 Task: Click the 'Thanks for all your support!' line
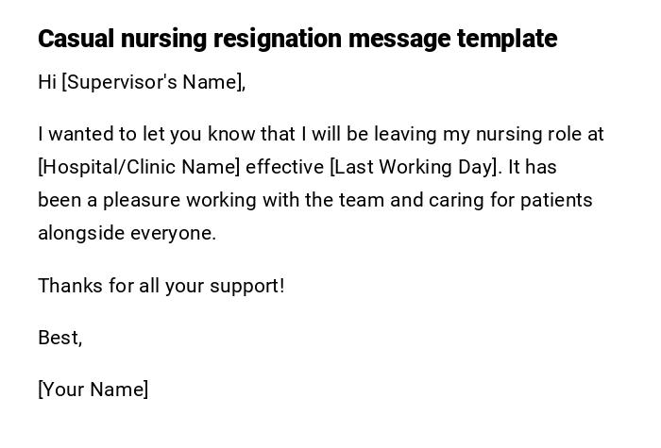point(161,286)
